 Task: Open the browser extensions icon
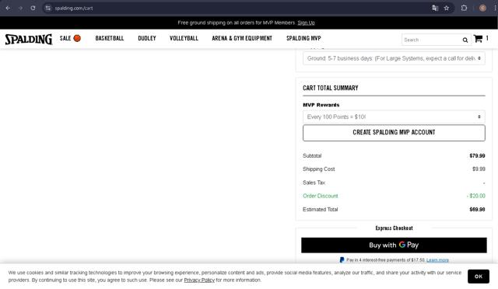tap(464, 8)
